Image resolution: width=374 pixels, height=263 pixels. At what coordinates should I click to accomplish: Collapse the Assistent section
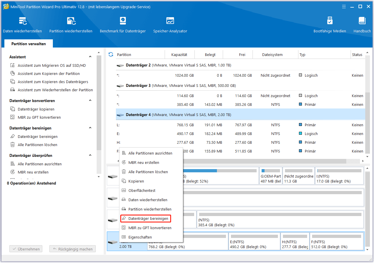point(90,57)
